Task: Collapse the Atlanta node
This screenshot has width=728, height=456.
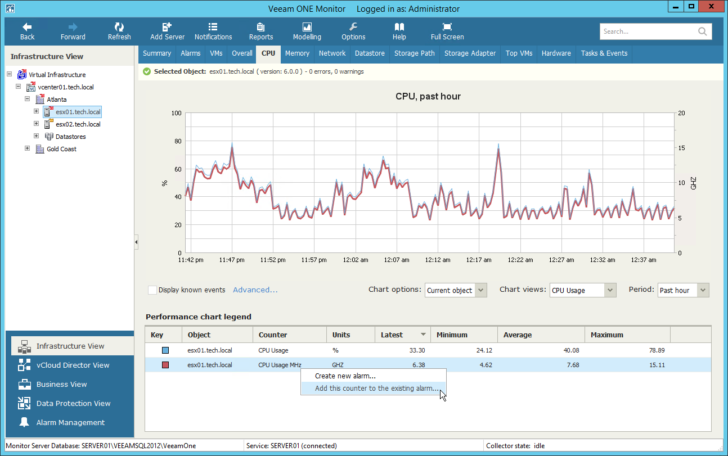Action: pos(28,99)
